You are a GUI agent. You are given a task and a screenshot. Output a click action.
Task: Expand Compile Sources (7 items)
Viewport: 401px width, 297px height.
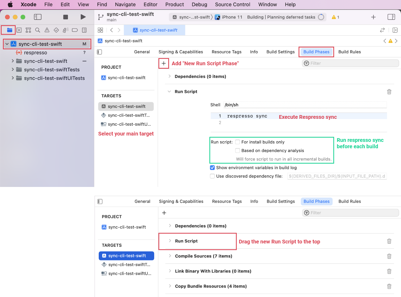170,256
